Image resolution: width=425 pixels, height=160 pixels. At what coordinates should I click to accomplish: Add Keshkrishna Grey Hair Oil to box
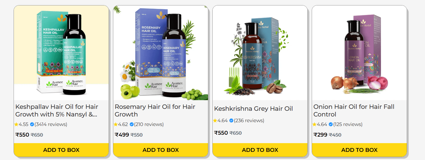[x=260, y=150]
